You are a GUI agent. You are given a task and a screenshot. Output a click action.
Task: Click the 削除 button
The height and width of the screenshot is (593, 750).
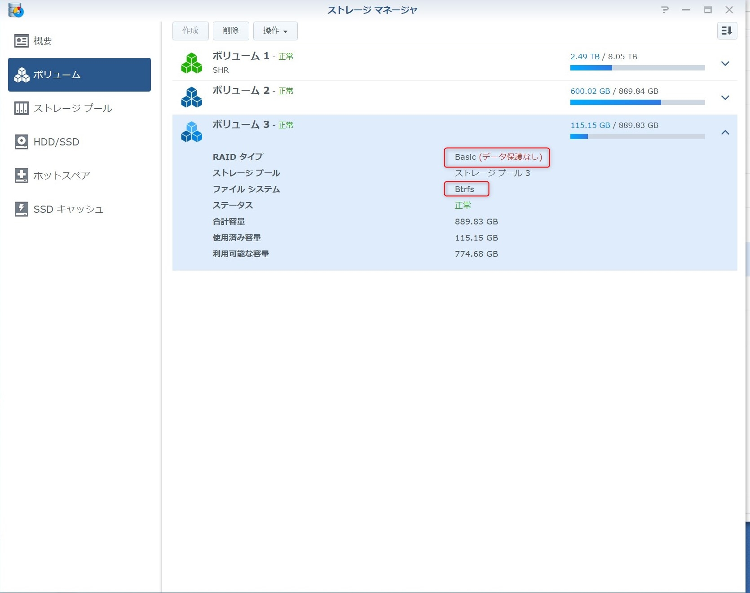point(231,31)
